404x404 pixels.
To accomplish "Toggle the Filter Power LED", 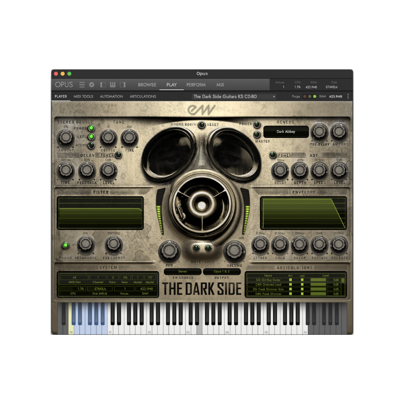I will coord(66,245).
